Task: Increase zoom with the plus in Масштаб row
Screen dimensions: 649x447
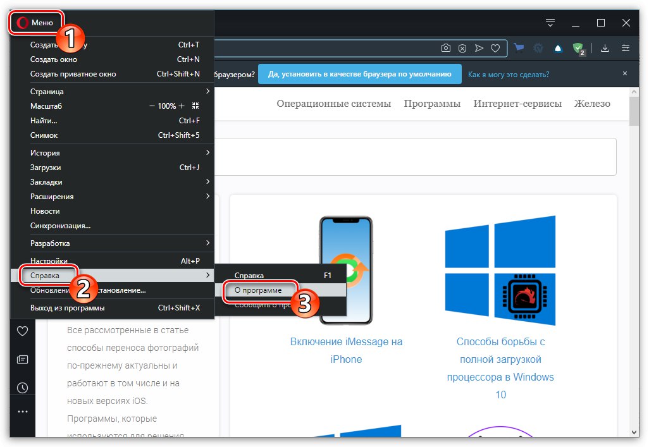Action: coord(182,106)
